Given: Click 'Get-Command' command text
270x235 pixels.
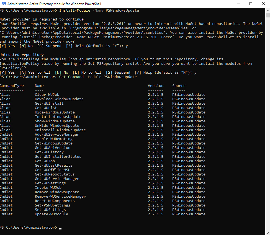Looking at the screenshot, I should [x=71, y=77].
